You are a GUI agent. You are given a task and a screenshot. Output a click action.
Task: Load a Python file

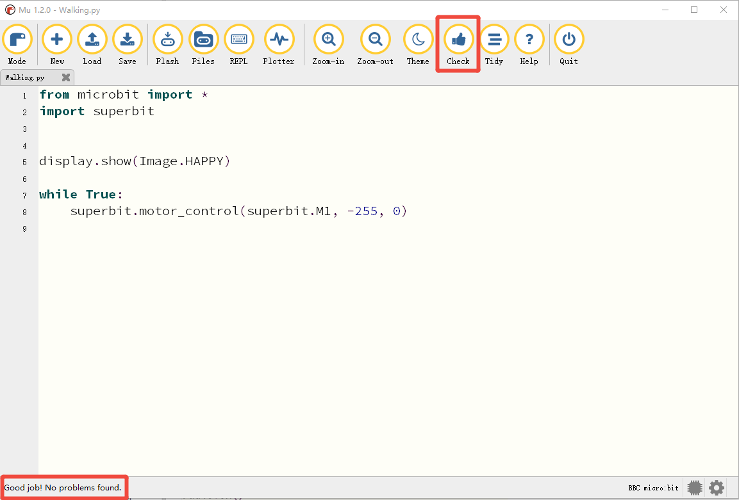92,45
